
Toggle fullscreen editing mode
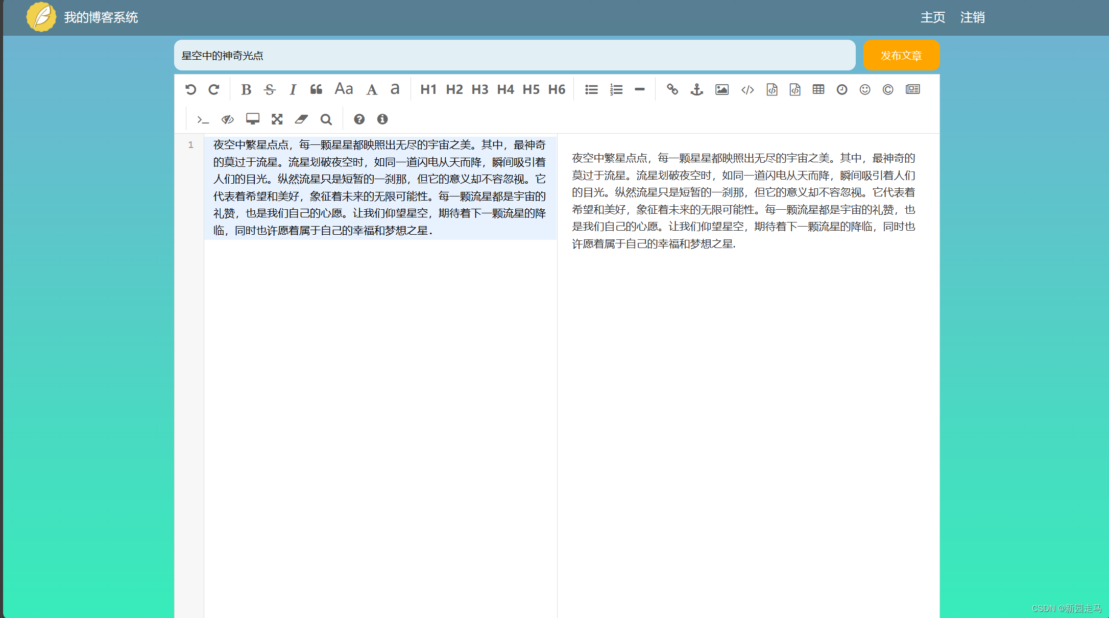[x=277, y=119]
